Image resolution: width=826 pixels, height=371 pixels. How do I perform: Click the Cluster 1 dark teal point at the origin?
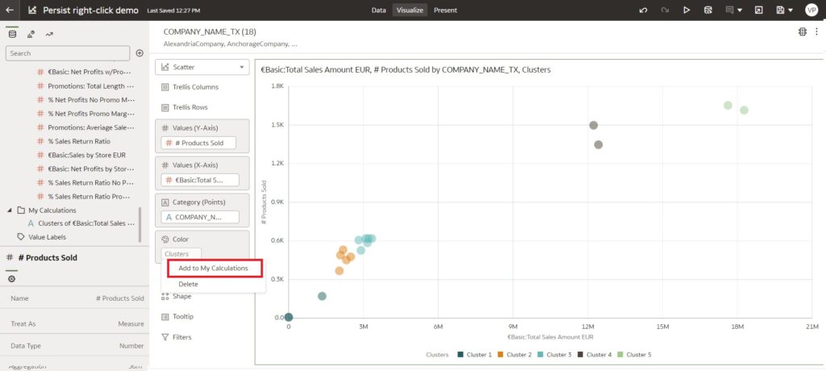(x=288, y=317)
